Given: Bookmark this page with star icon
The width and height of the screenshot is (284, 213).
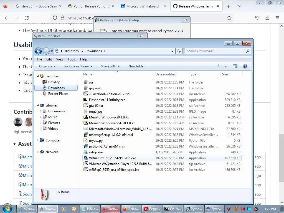Looking at the screenshot, I should tap(229, 18).
